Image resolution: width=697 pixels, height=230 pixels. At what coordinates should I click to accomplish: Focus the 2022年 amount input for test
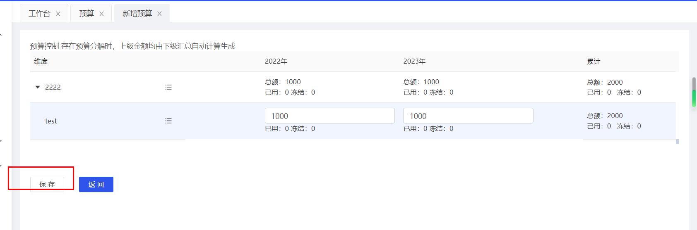[329, 116]
